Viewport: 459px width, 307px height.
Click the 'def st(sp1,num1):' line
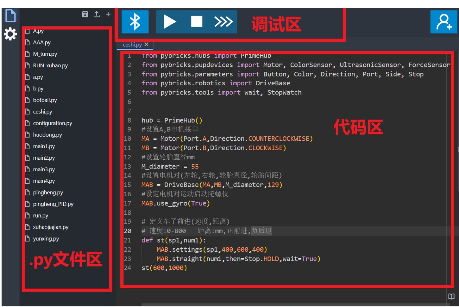pos(174,240)
